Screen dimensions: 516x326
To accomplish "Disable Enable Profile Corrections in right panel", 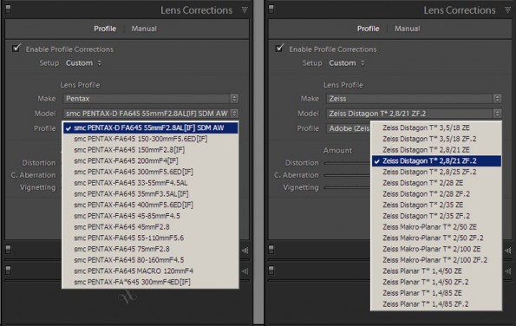I will click(280, 48).
